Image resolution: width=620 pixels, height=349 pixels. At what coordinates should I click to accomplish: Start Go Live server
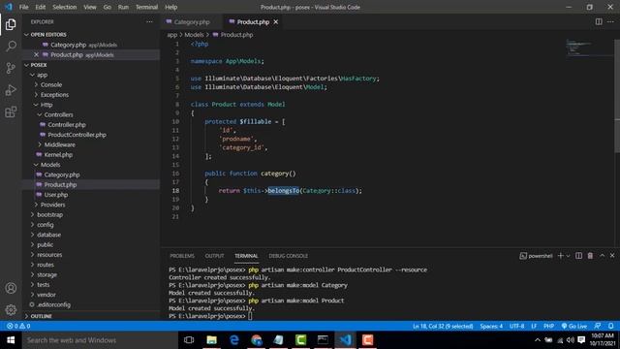(x=574, y=326)
